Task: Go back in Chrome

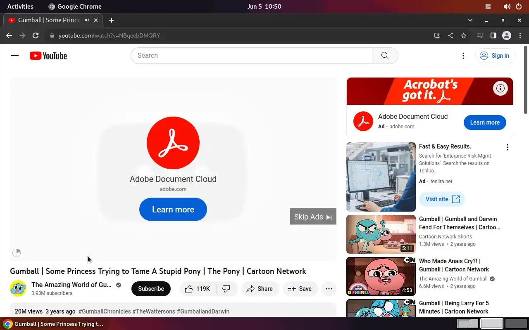Action: click(x=9, y=35)
